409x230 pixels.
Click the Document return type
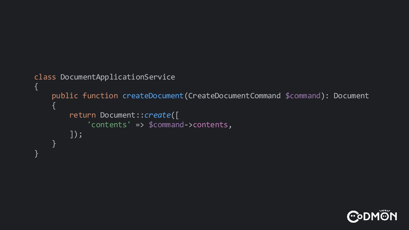pyautogui.click(x=351, y=96)
